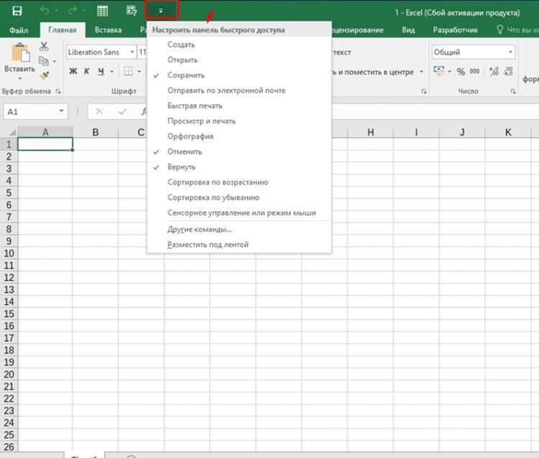This screenshot has height=458, width=539.
Task: Toggle Italic (К) formatting
Action: coord(87,71)
